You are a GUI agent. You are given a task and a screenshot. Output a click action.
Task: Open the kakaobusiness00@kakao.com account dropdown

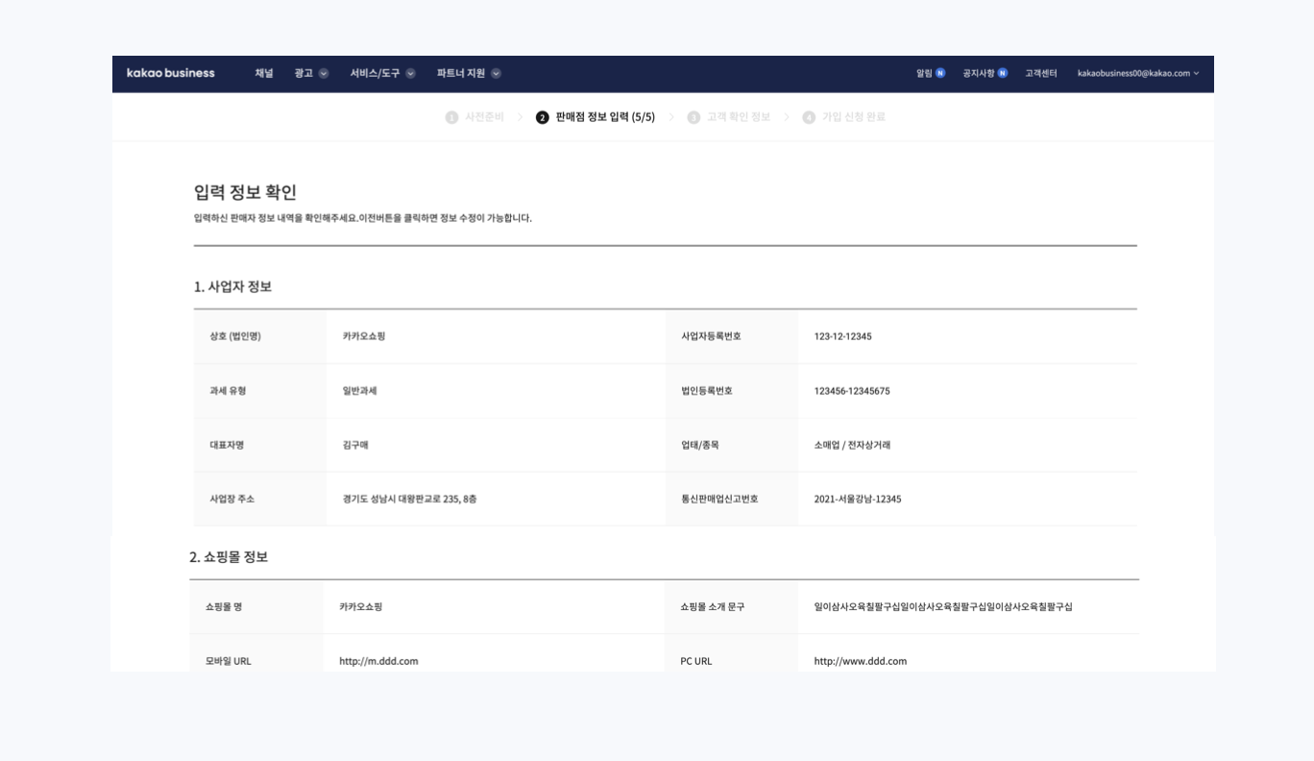(x=1138, y=73)
